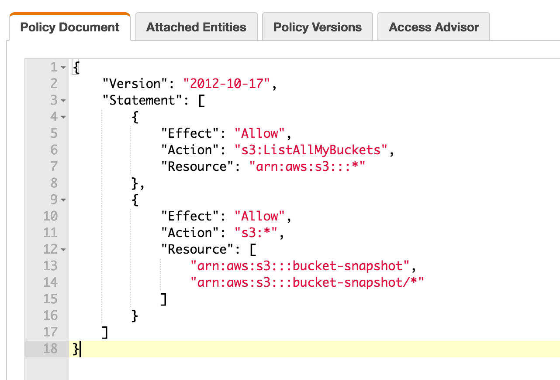Viewport: 560px width, 380px height.
Task: Click the closing bracket on line 17
Action: tap(104, 332)
